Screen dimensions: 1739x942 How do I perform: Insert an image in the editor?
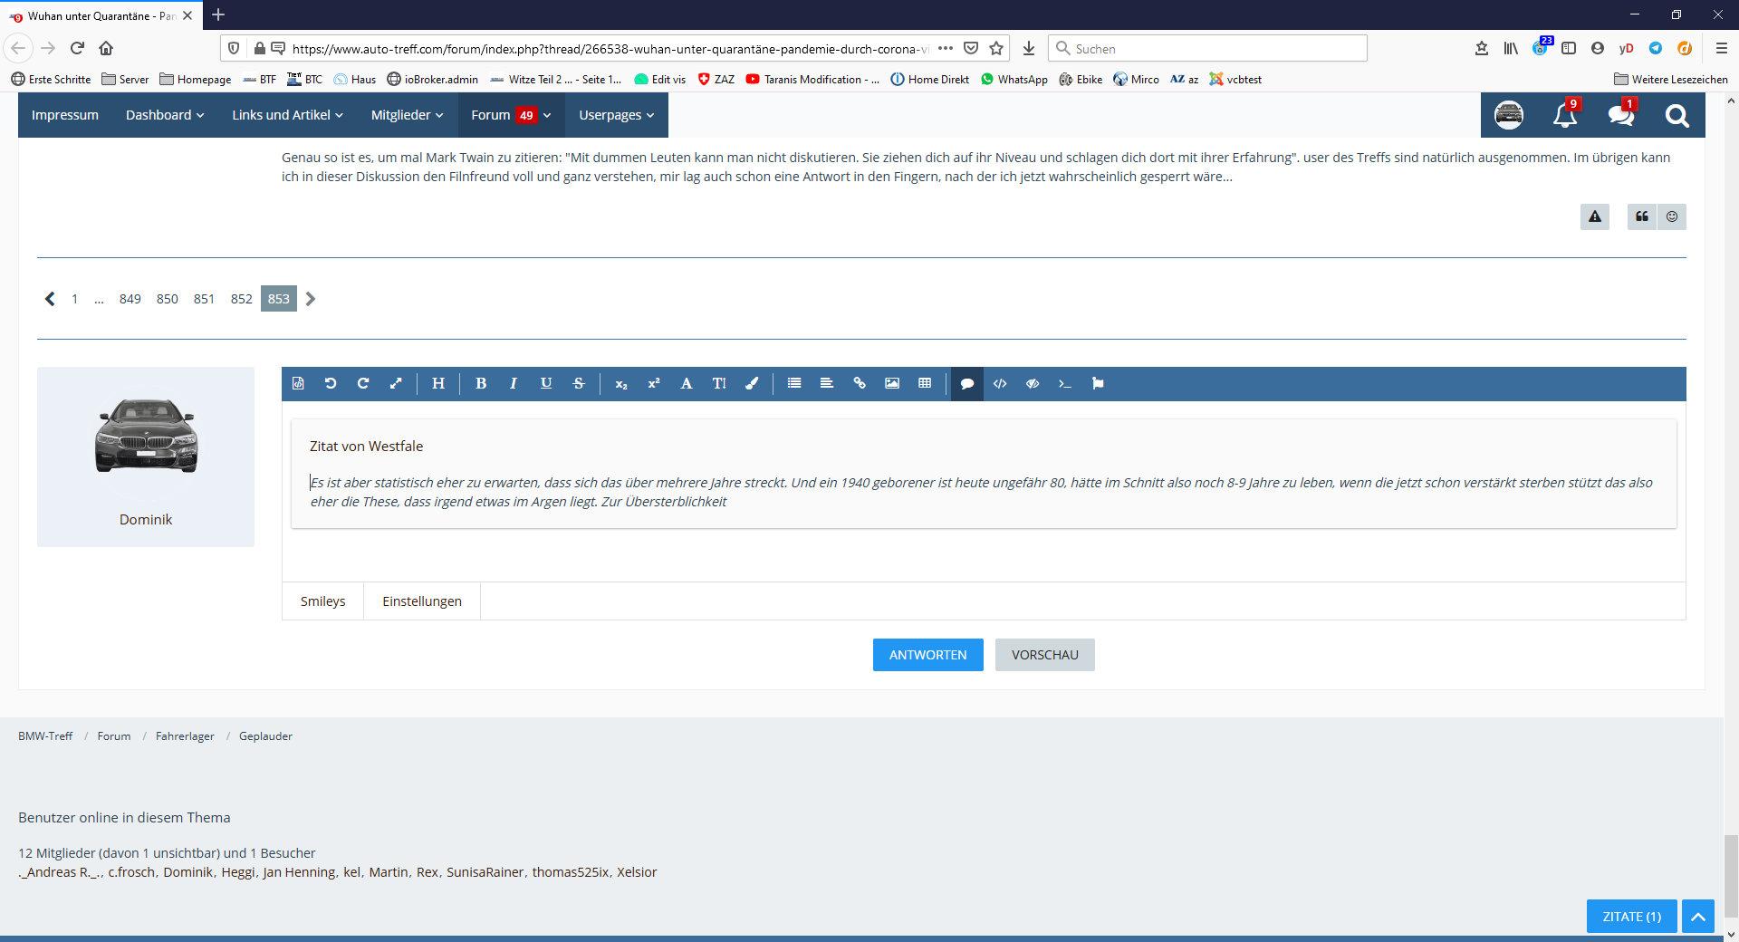click(892, 383)
